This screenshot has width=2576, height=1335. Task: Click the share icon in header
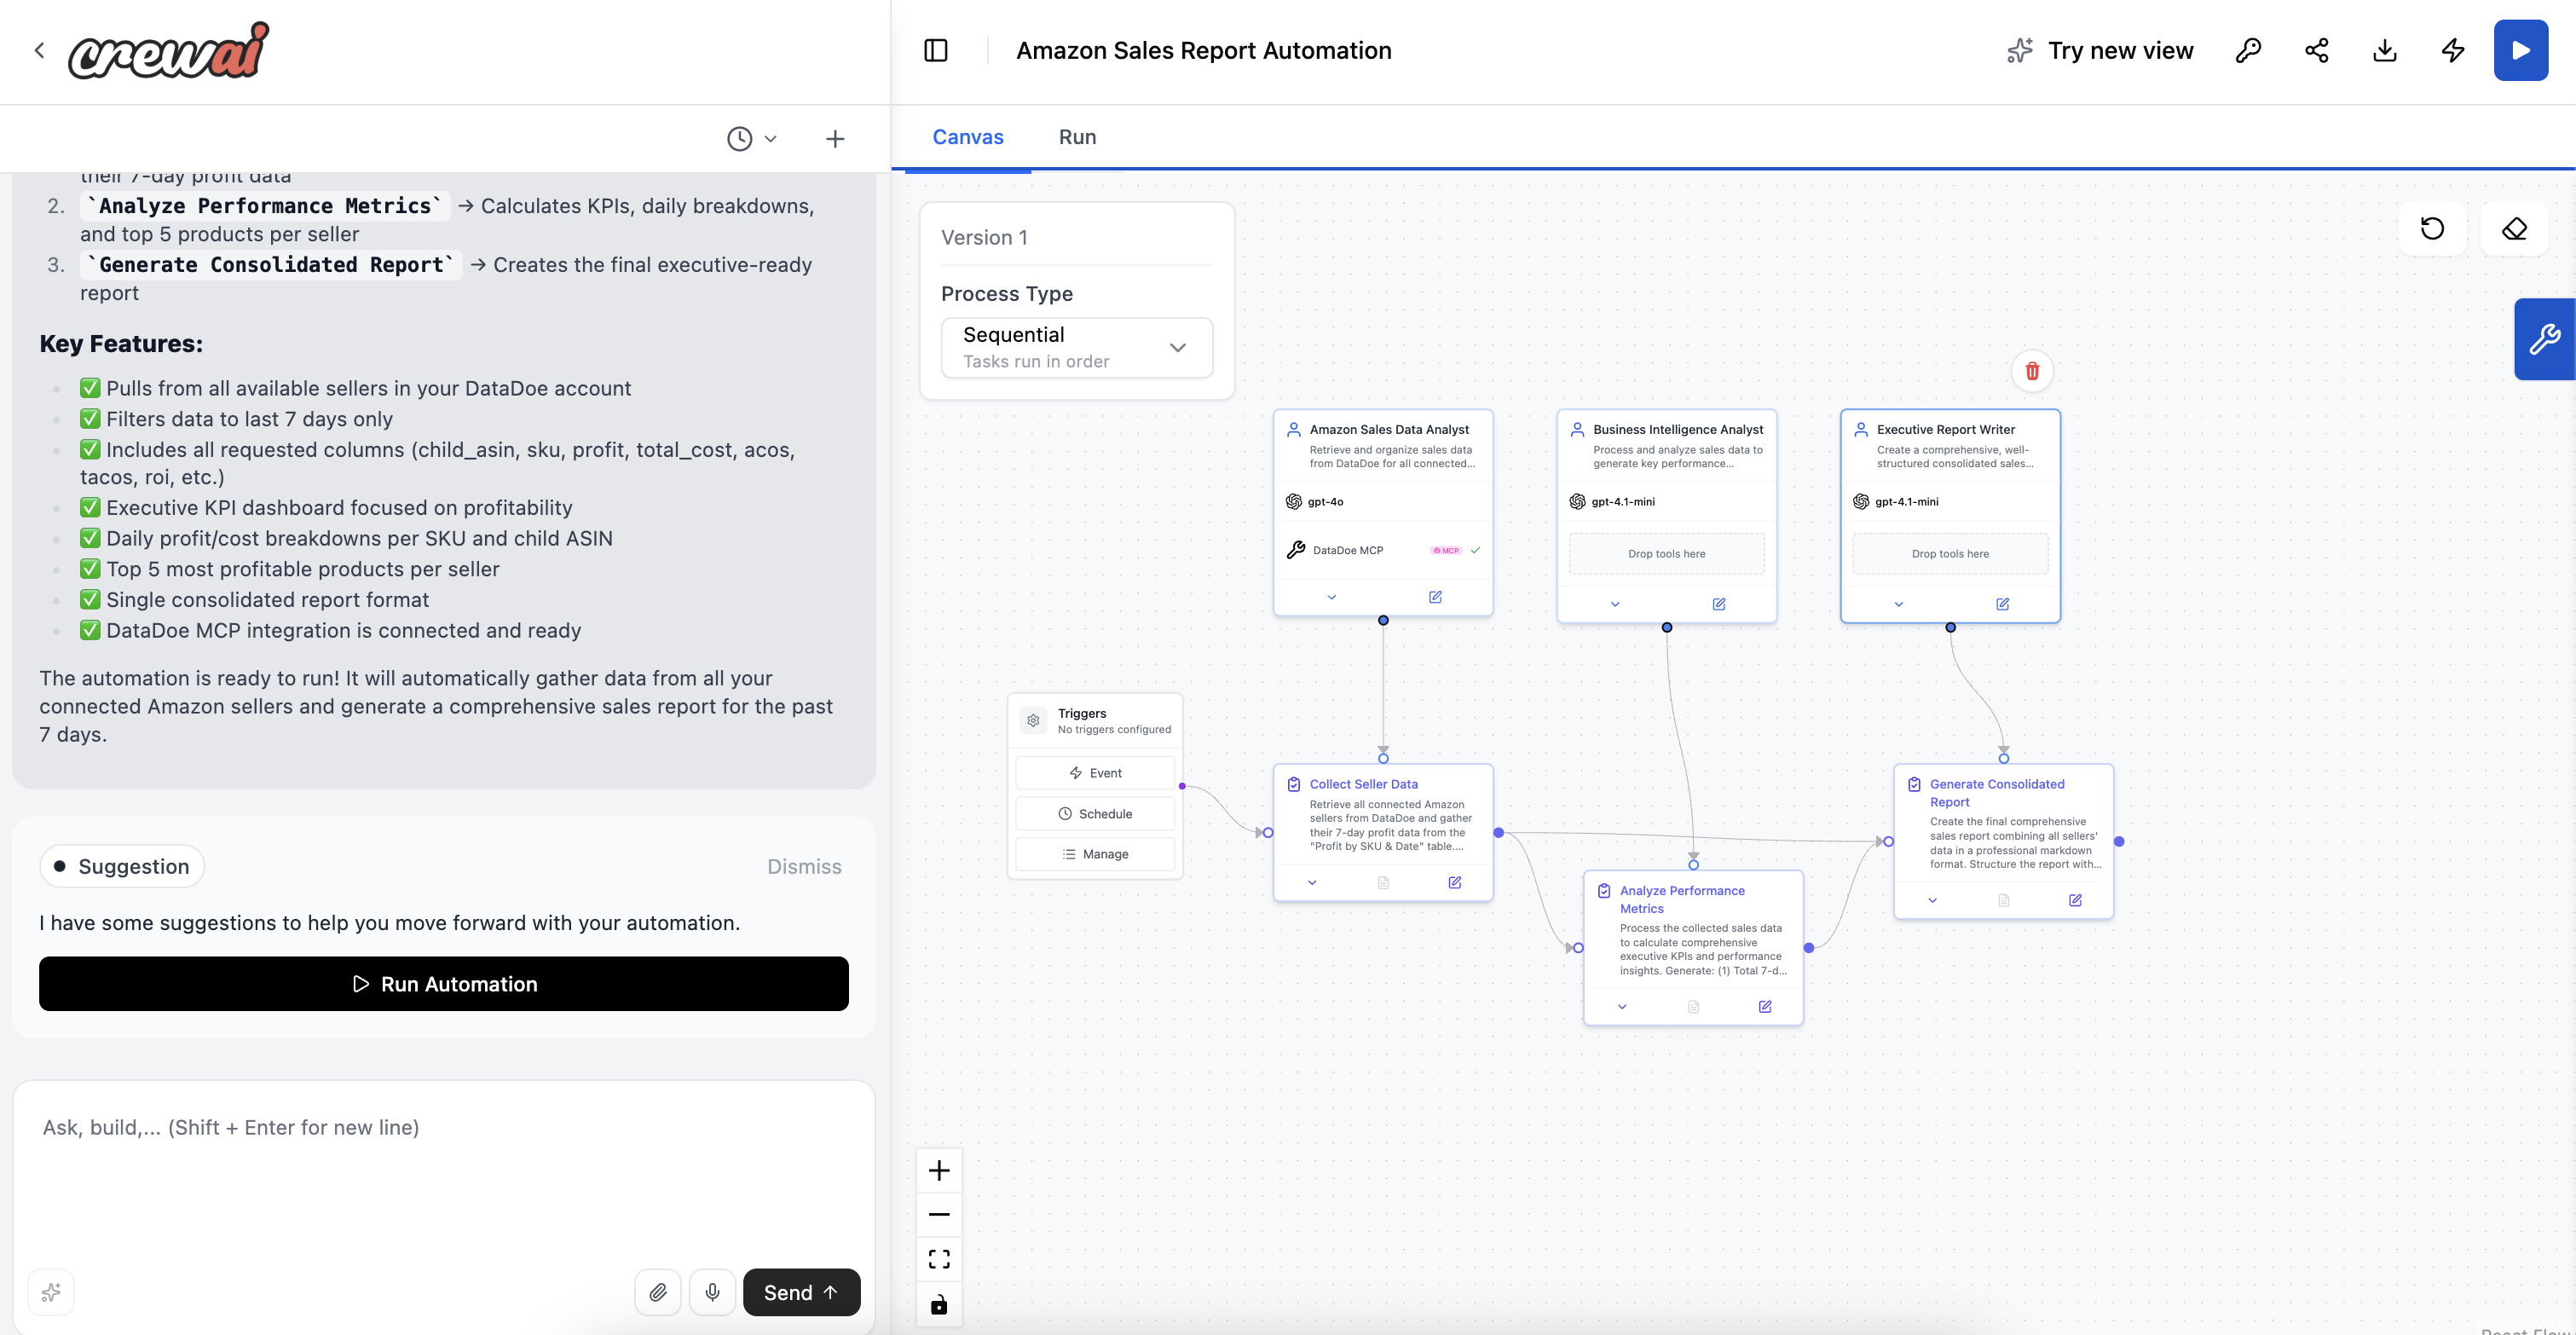[2317, 51]
